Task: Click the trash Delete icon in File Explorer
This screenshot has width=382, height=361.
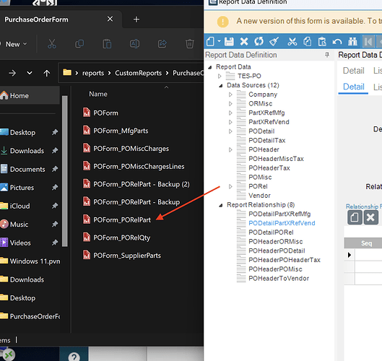Action: pyautogui.click(x=189, y=44)
